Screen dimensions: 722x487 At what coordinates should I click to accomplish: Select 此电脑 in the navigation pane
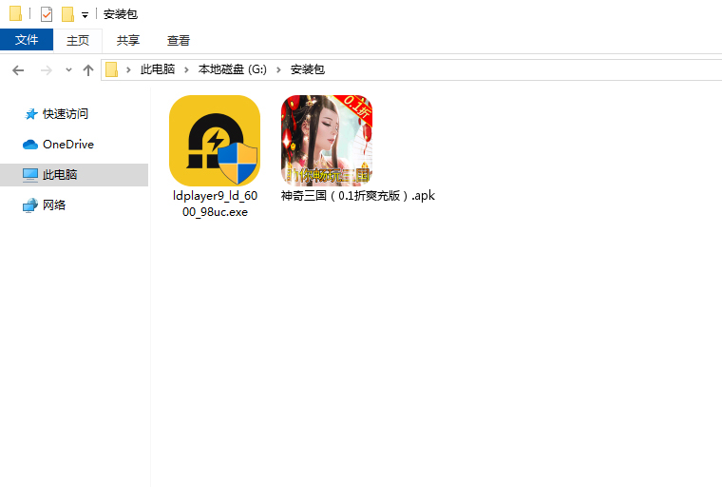[74, 174]
